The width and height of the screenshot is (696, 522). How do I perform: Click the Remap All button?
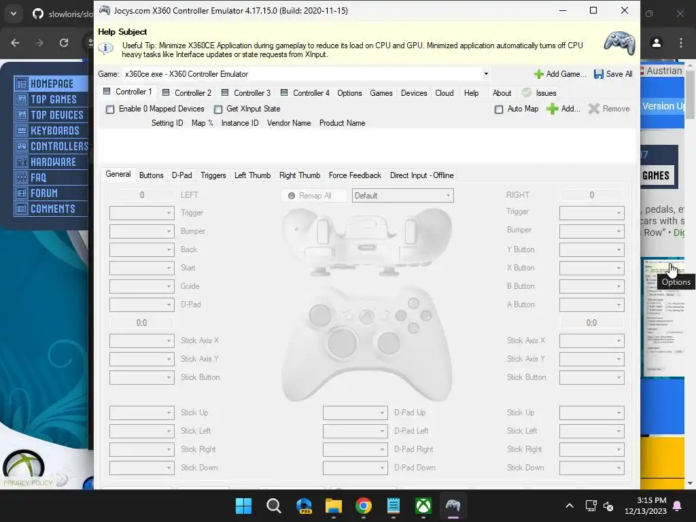click(x=314, y=196)
